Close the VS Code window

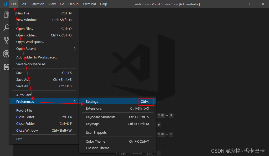(263, 4)
